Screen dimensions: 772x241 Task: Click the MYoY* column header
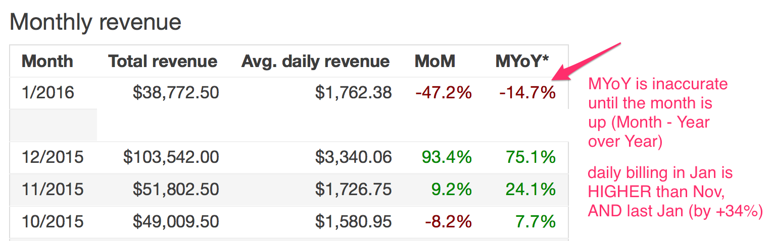click(522, 62)
